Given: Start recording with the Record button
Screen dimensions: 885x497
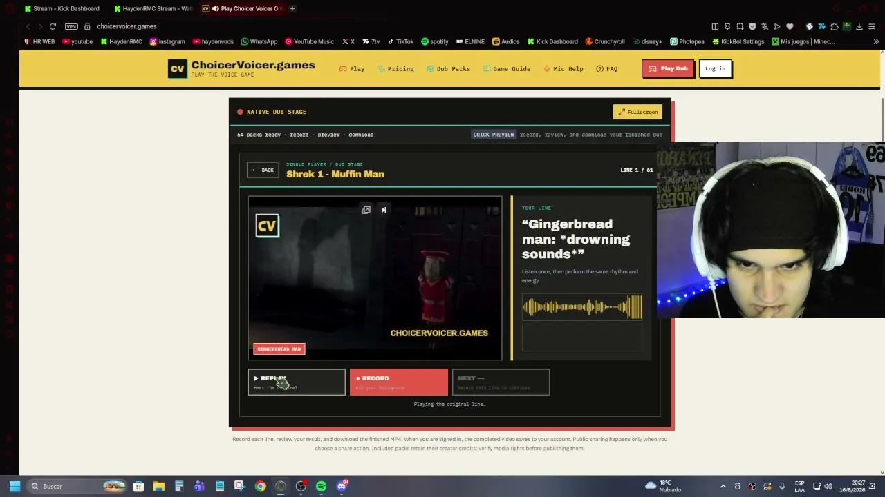Looking at the screenshot, I should click(398, 382).
